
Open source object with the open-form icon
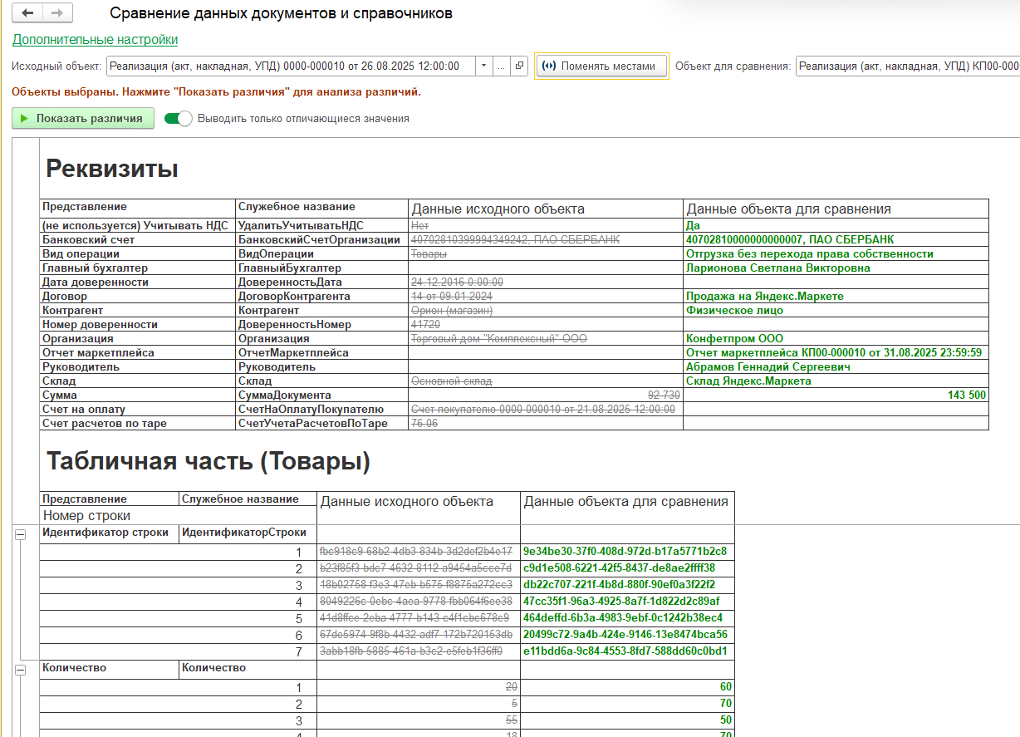(x=519, y=66)
